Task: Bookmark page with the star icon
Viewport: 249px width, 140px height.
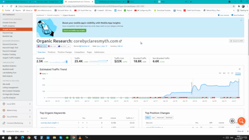Action: 233,6
